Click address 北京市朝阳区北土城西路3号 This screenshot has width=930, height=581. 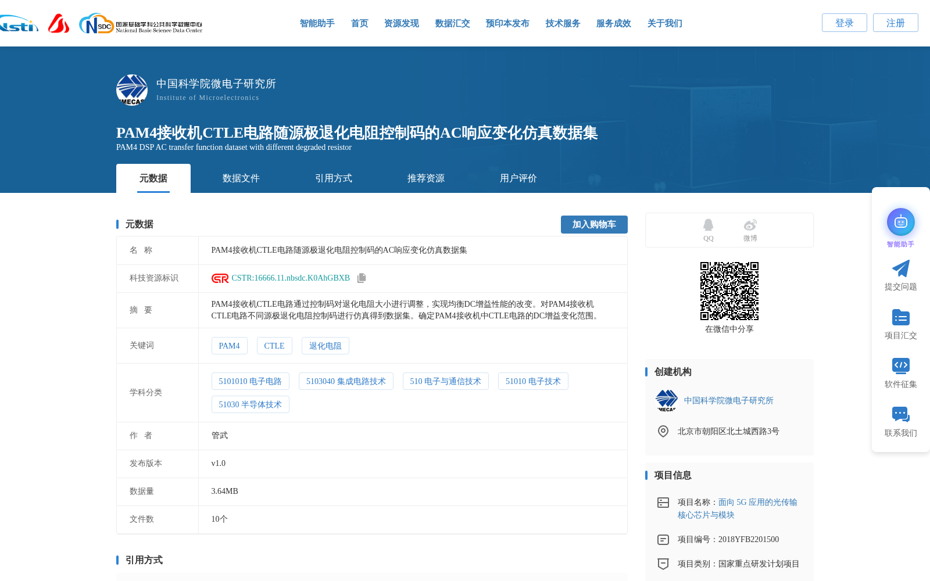(x=728, y=431)
